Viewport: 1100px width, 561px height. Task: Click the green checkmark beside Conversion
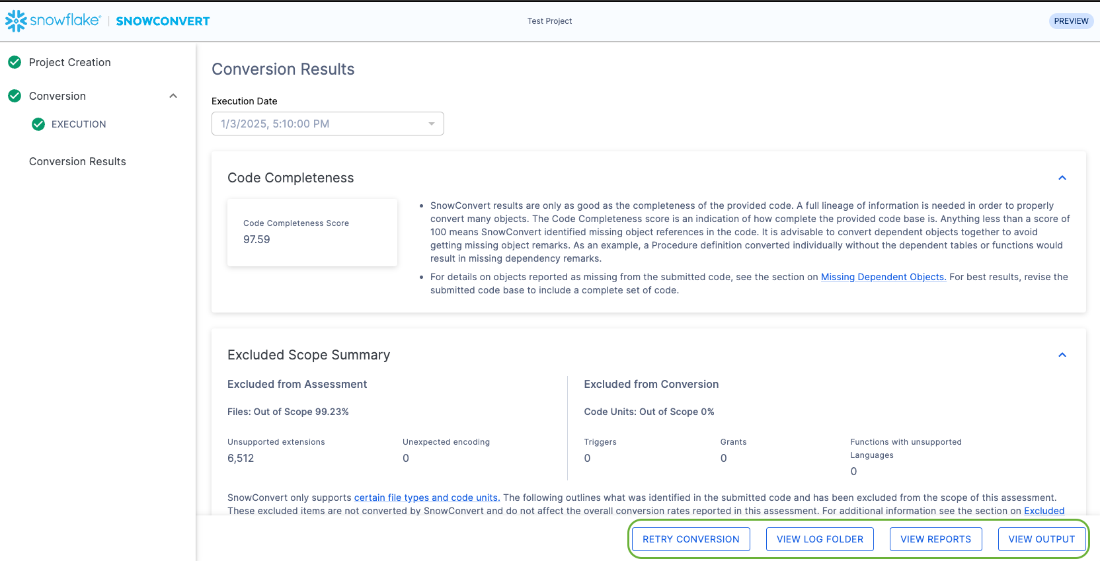[15, 96]
